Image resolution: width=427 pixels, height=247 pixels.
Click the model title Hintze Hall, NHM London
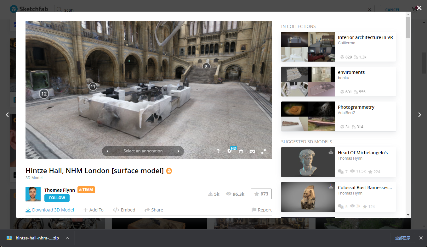click(94, 171)
